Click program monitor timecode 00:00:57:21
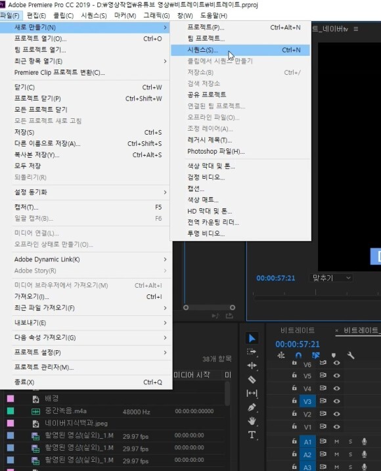 tap(275, 278)
